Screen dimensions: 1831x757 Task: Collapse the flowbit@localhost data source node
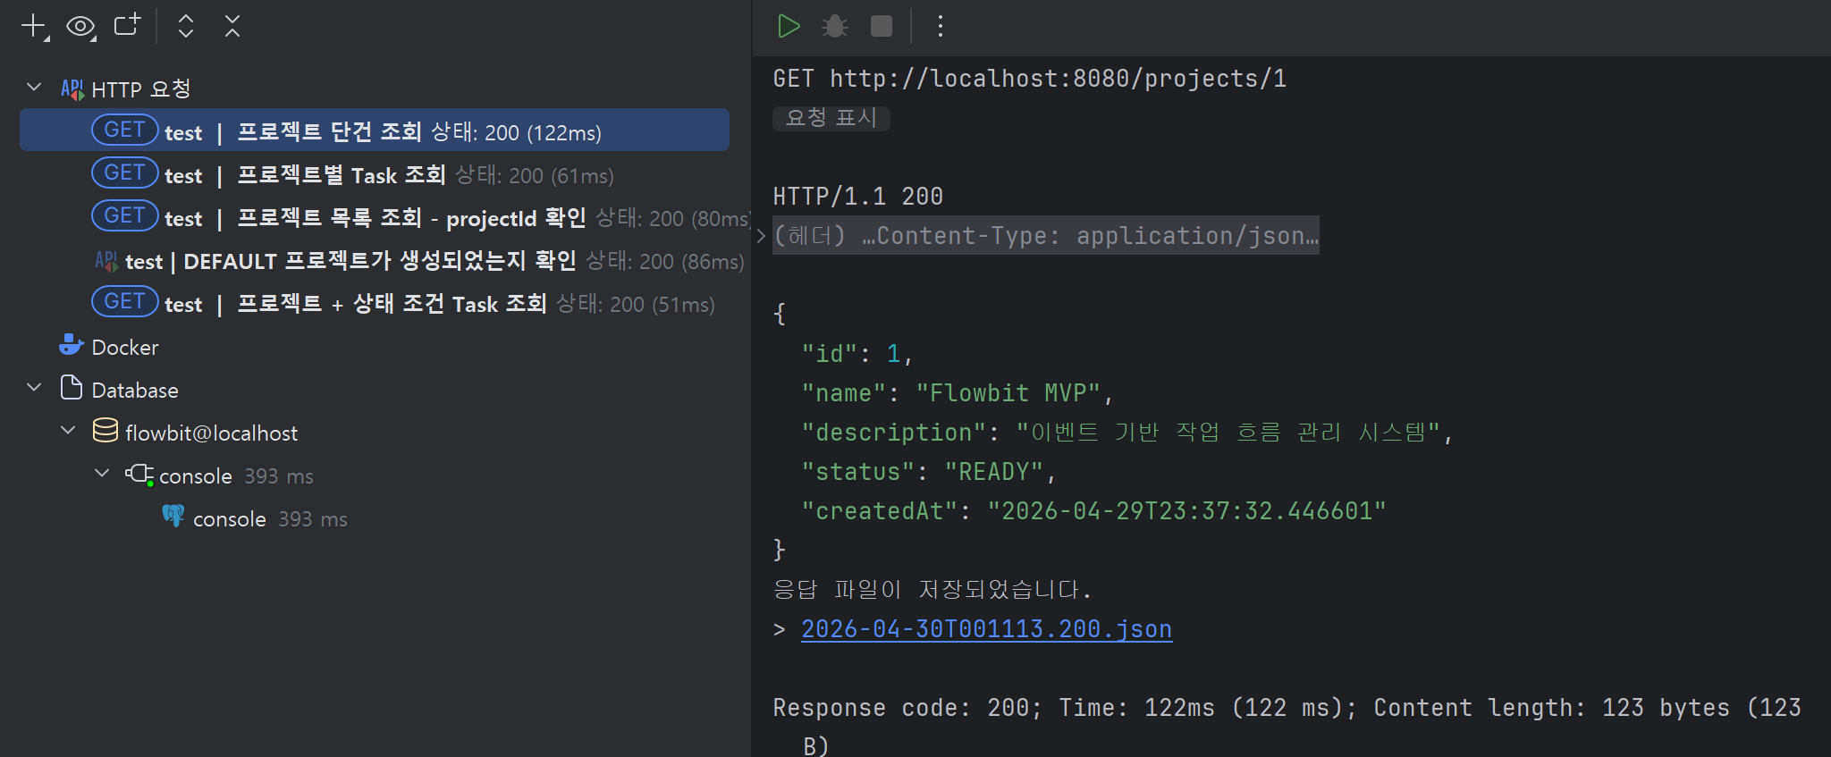click(68, 431)
